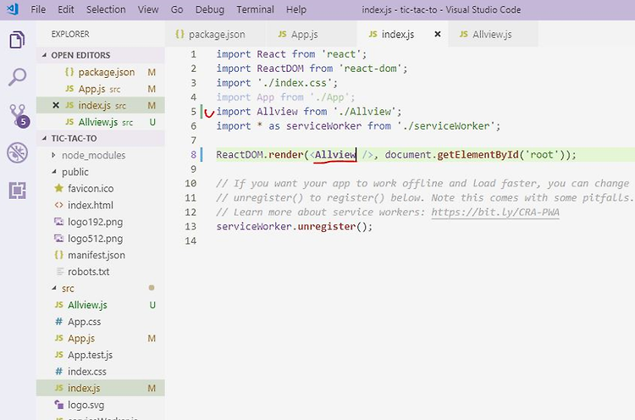Select index.js in src folder tree
635x420 pixels.
(x=101, y=388)
